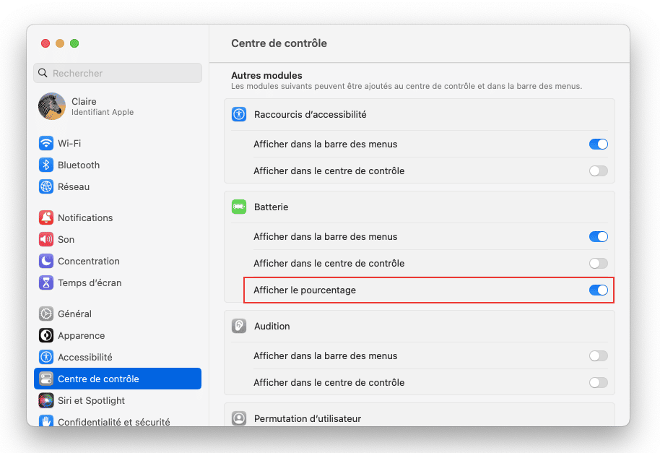Screen dimensions: 660x453
Task: Click the Wi-Fi icon in sidebar
Action: (x=46, y=143)
